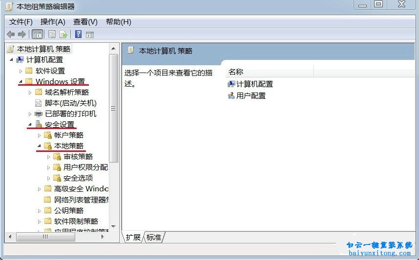Select 脚本(启动/关机) label in the tree

click(70, 103)
